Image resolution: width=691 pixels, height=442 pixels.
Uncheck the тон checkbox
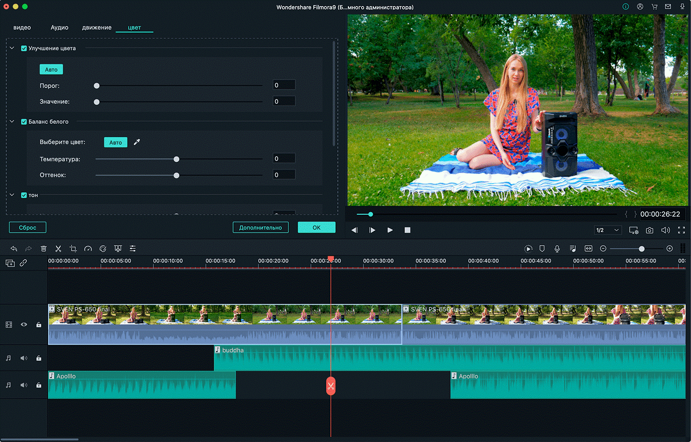click(x=24, y=195)
